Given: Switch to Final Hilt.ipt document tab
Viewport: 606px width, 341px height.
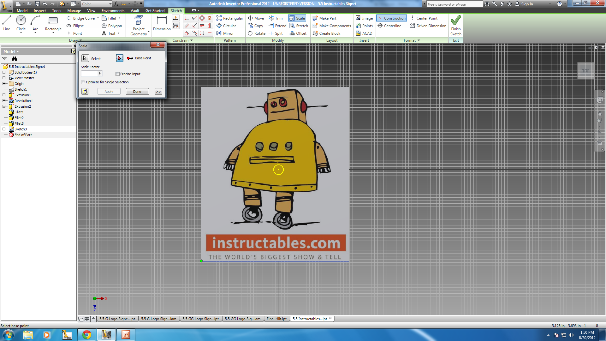Looking at the screenshot, I should click(x=276, y=319).
